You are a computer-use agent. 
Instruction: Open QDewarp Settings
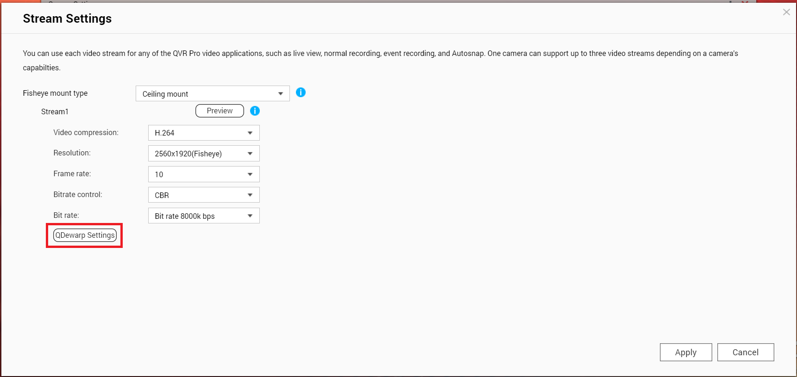85,235
